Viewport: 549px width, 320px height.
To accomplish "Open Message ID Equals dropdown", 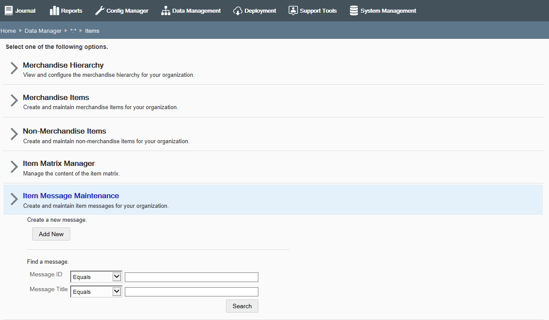I will pos(96,277).
